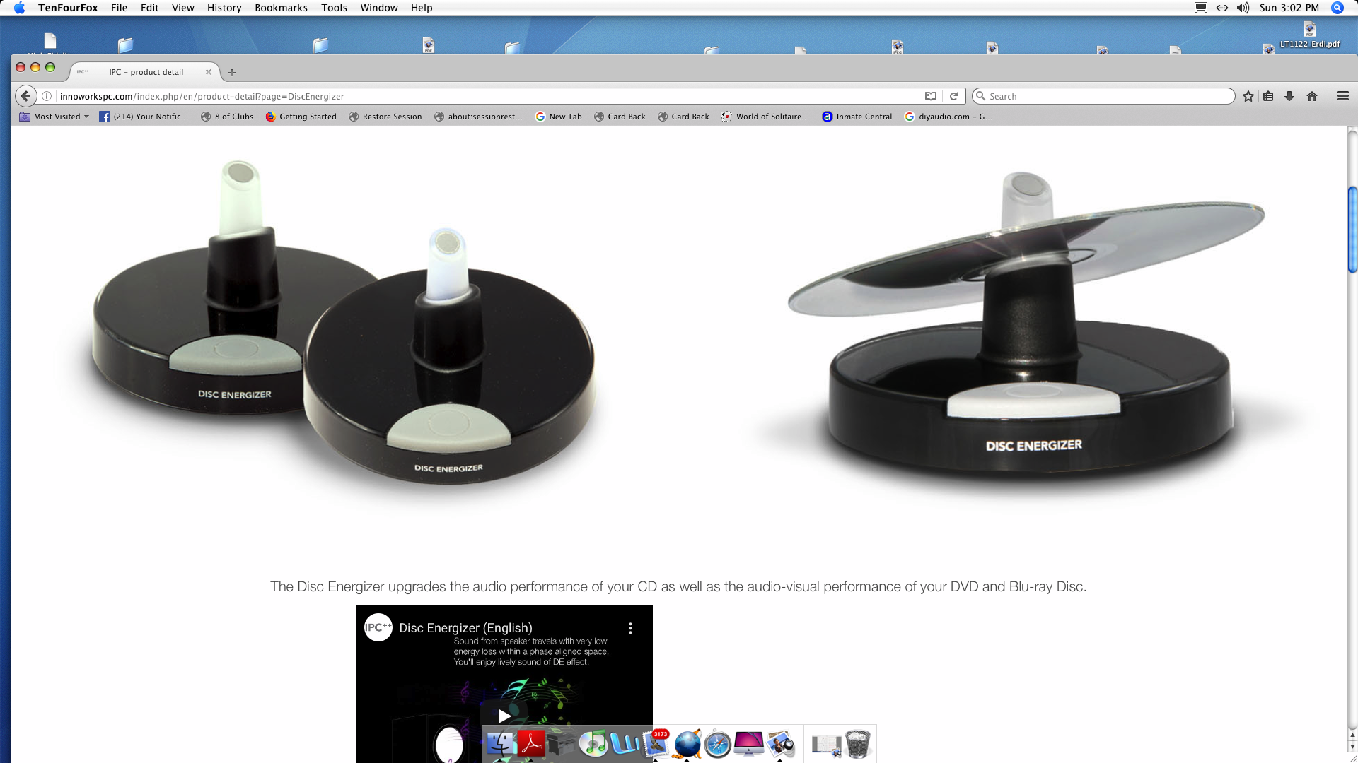Open the Restore Session bookmark

click(x=385, y=117)
